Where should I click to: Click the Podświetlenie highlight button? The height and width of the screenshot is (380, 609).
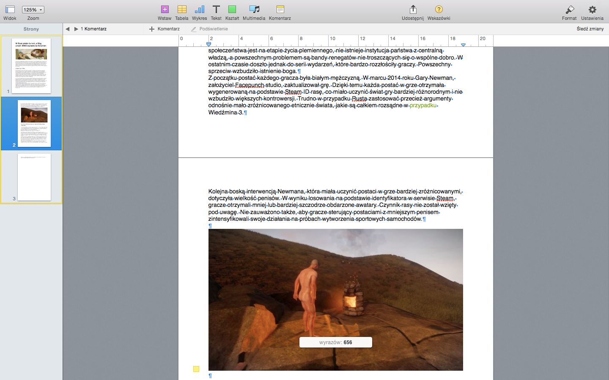pos(210,29)
